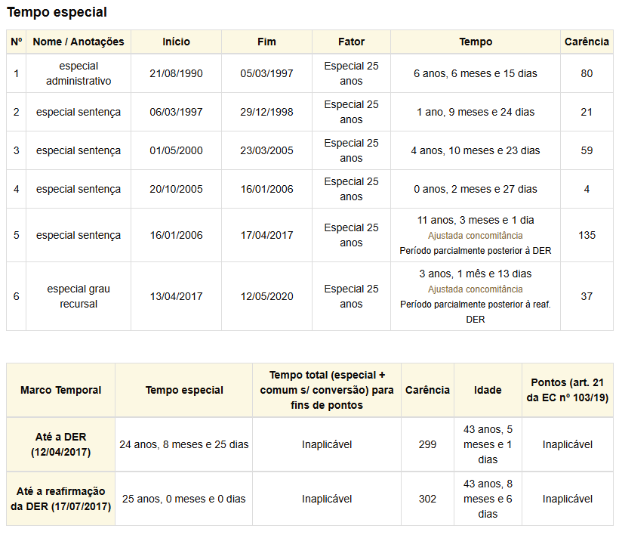The image size is (619, 535).
Task: Click the "Fim" column header
Action: pyautogui.click(x=266, y=42)
